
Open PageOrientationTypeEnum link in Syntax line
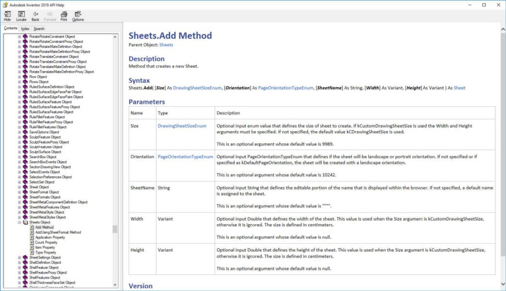(x=286, y=88)
